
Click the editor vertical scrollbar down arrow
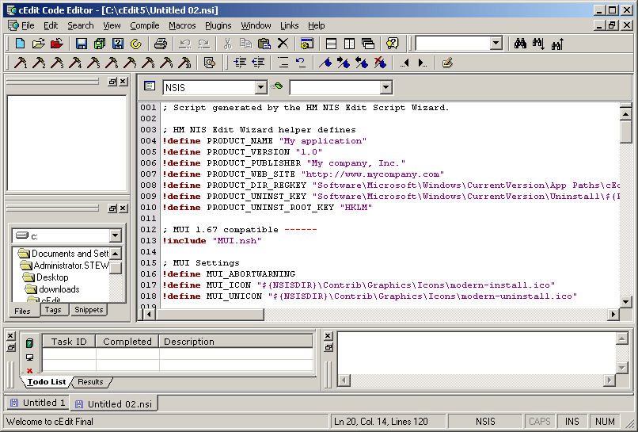(x=625, y=301)
